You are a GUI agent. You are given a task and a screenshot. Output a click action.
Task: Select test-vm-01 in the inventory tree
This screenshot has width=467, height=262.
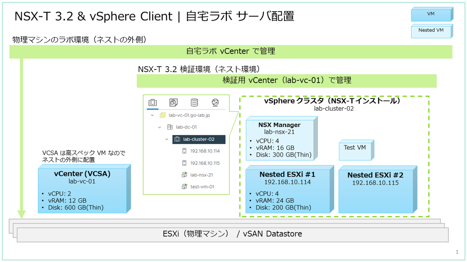coord(202,187)
